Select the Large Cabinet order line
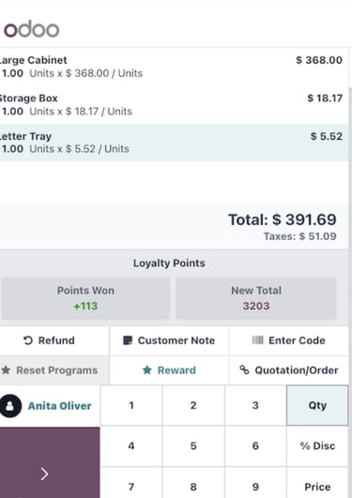The image size is (352, 498). coord(174,67)
